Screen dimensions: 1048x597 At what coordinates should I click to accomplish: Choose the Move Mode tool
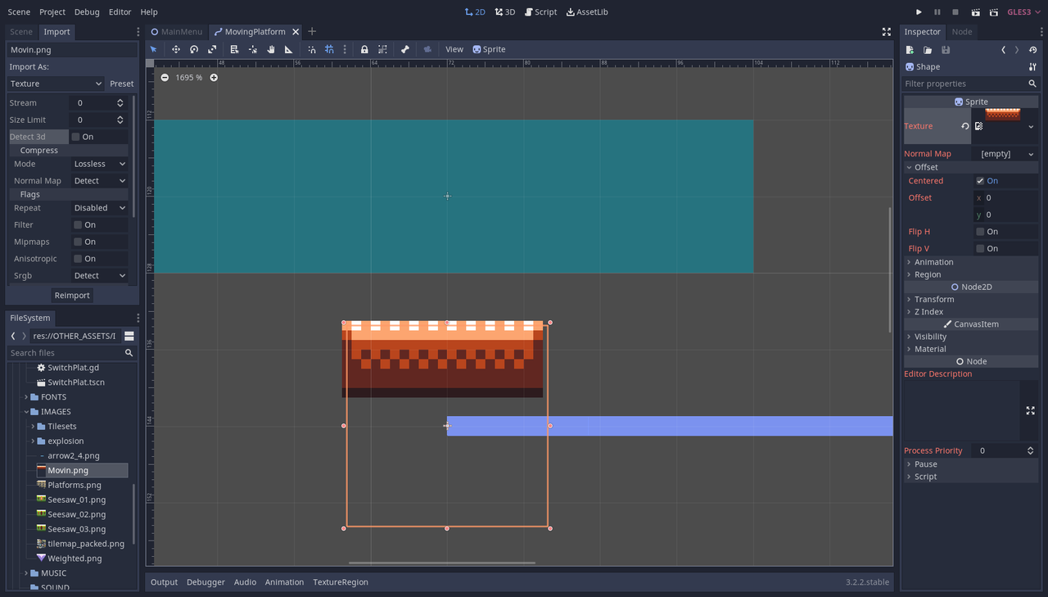[x=175, y=49]
